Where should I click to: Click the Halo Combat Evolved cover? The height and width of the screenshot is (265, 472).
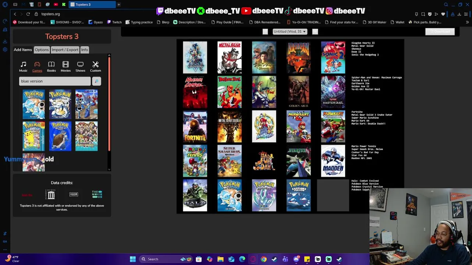pos(195,195)
